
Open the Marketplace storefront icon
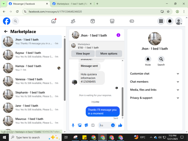112,21
